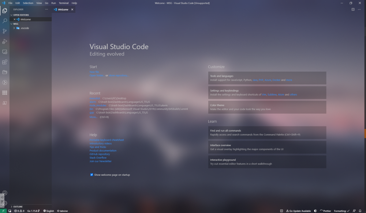The width and height of the screenshot is (366, 213).
Task: Open the Terminal menu
Action: tap(63, 3)
